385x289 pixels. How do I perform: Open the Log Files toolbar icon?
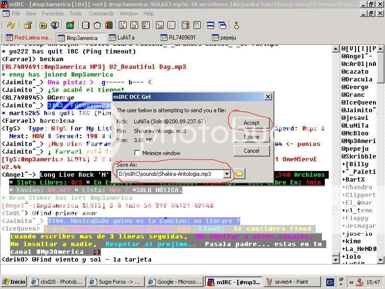pyautogui.click(x=171, y=25)
